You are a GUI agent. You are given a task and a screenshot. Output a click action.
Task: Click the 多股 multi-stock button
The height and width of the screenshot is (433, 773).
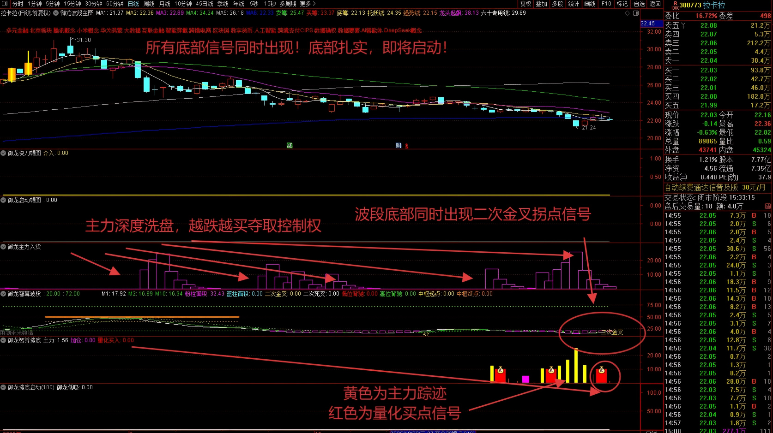[558, 4]
